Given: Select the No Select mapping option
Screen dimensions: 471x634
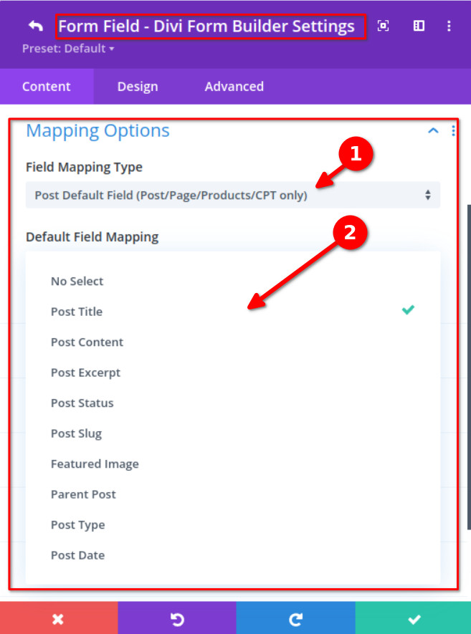Looking at the screenshot, I should tap(77, 281).
